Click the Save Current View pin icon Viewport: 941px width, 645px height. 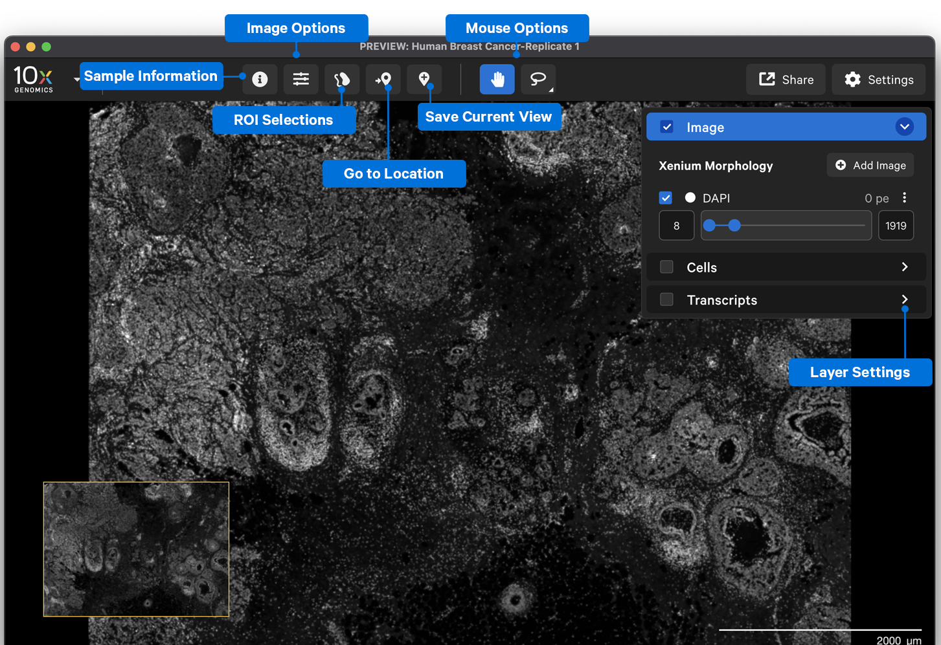tap(424, 80)
